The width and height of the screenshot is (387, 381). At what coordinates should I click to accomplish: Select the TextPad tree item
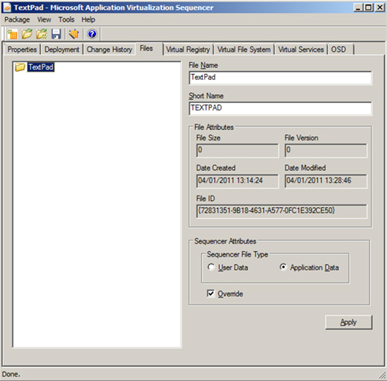coord(41,67)
